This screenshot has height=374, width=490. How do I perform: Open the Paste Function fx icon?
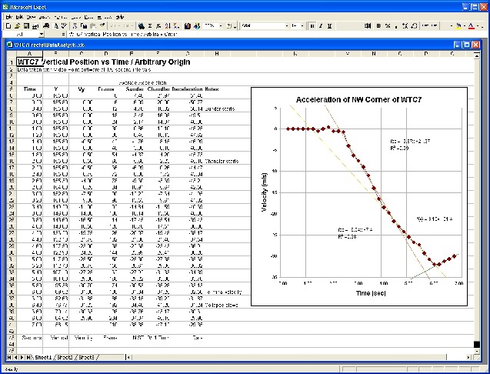158,26
